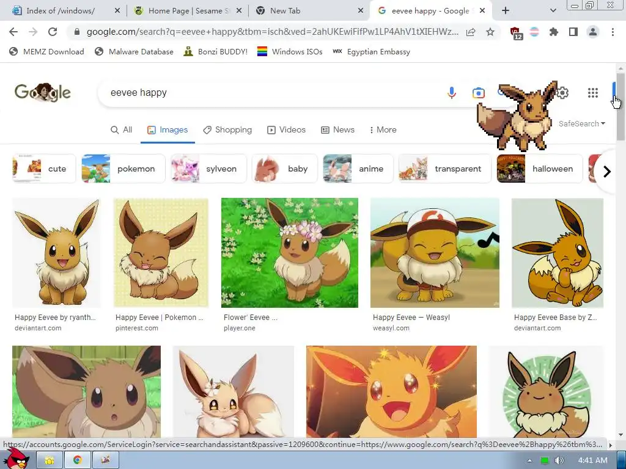
Task: Toggle the browser side panel
Action: (x=573, y=32)
